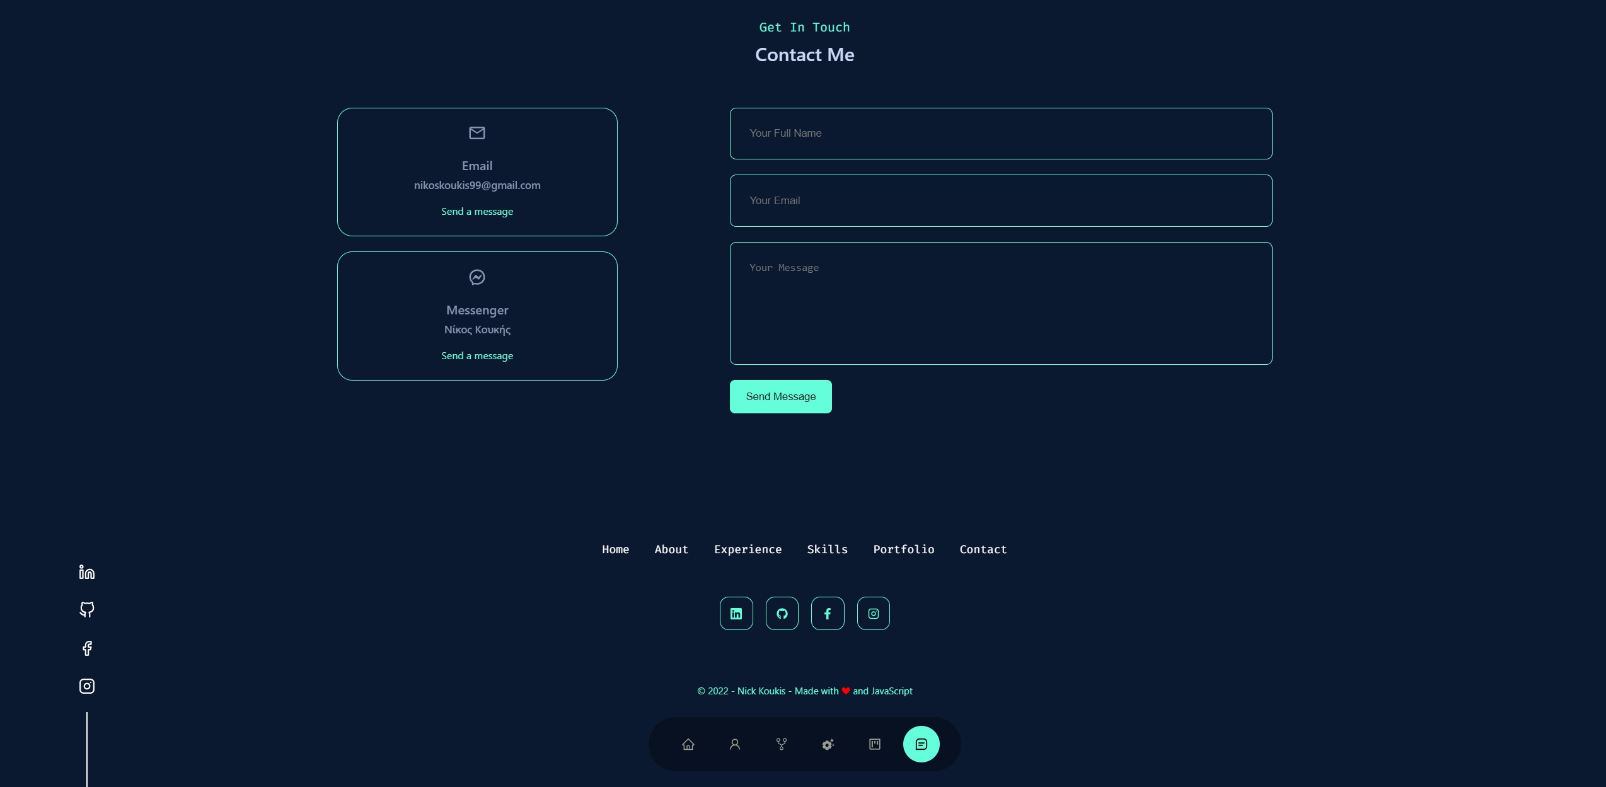Jump to About via floating nav person icon
Image resolution: width=1606 pixels, height=787 pixels.
735,744
